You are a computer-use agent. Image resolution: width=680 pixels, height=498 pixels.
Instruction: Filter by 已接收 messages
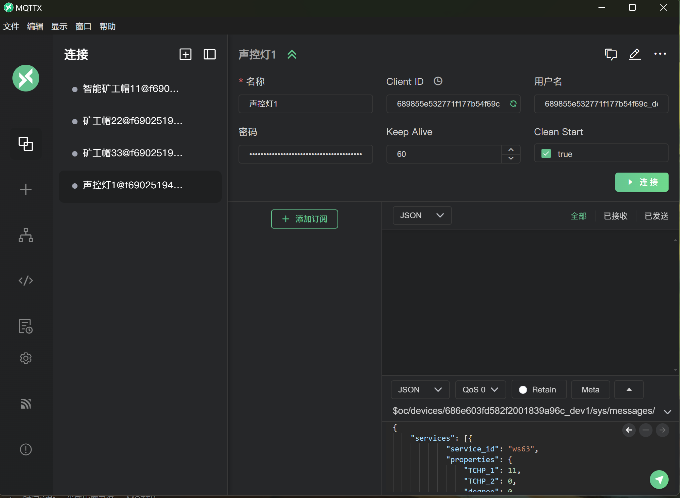616,216
